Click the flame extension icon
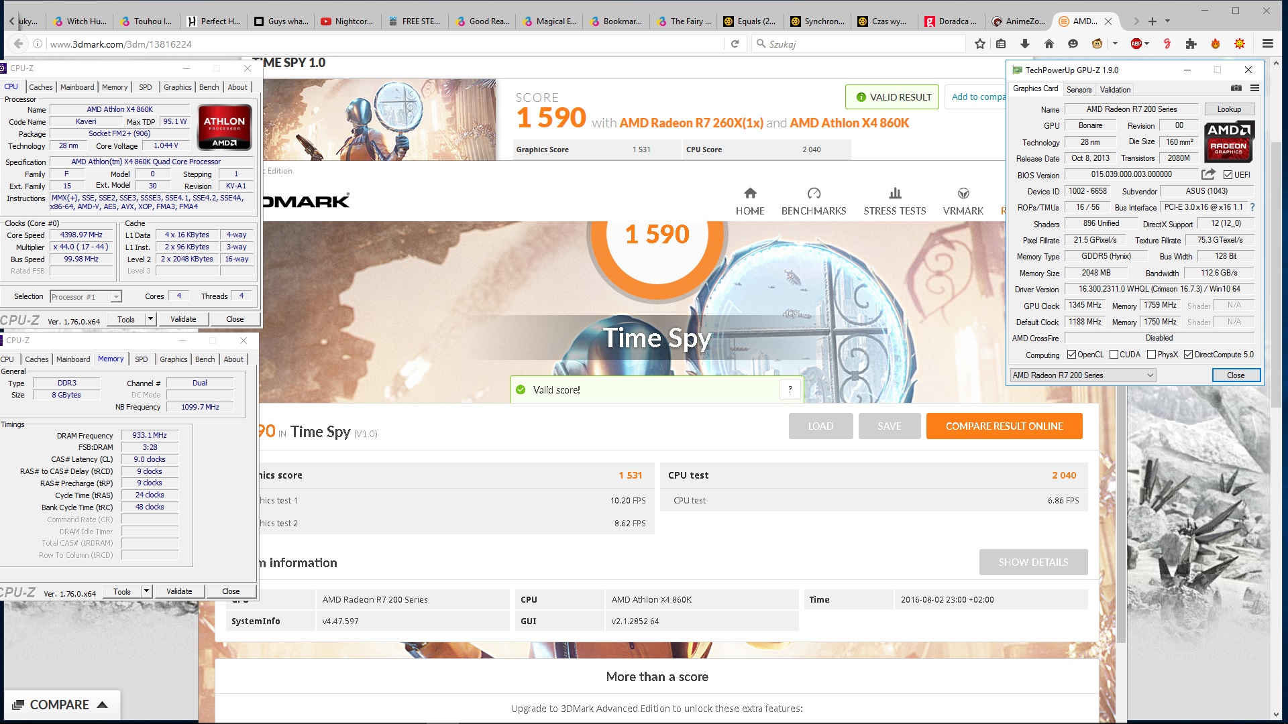Image resolution: width=1288 pixels, height=724 pixels. (x=1216, y=44)
